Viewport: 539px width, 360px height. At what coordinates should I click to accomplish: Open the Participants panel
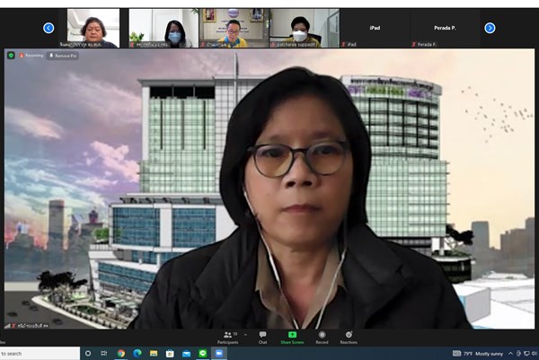tap(227, 338)
